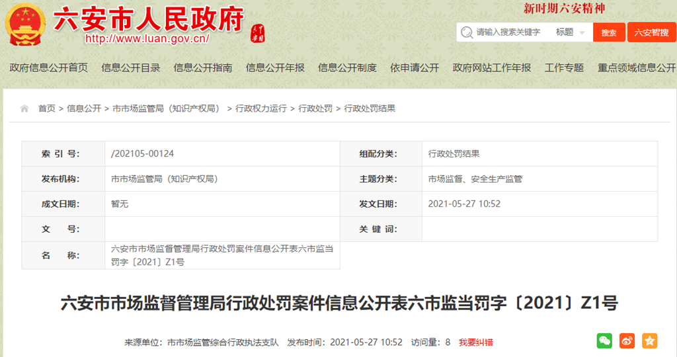Click the 主题分类 label cell
The image size is (677, 357).
[381, 178]
